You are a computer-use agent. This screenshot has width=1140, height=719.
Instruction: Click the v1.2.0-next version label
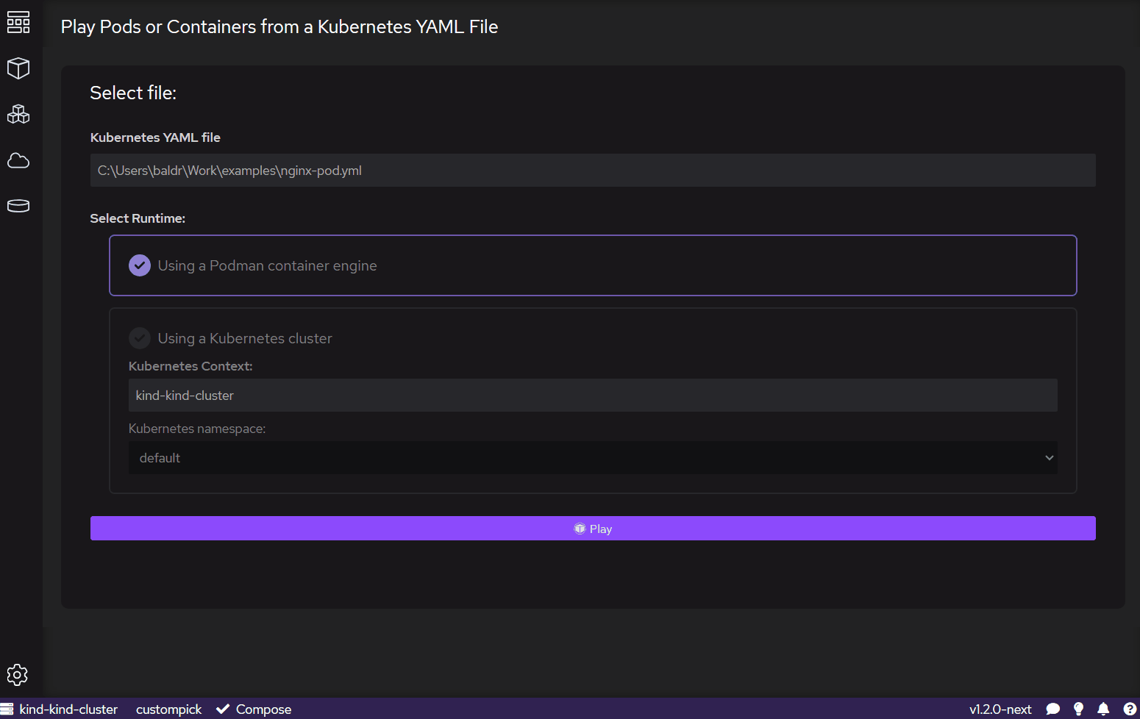click(1000, 709)
